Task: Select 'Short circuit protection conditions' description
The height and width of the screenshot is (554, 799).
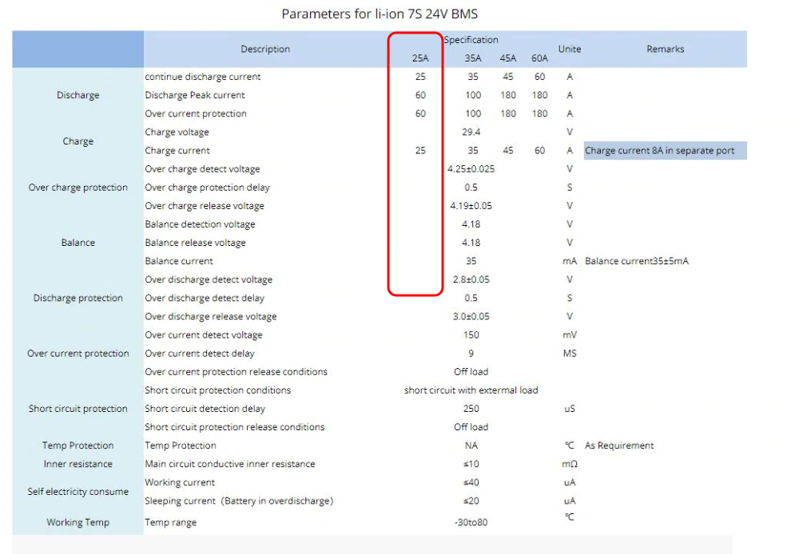Action: [x=217, y=390]
